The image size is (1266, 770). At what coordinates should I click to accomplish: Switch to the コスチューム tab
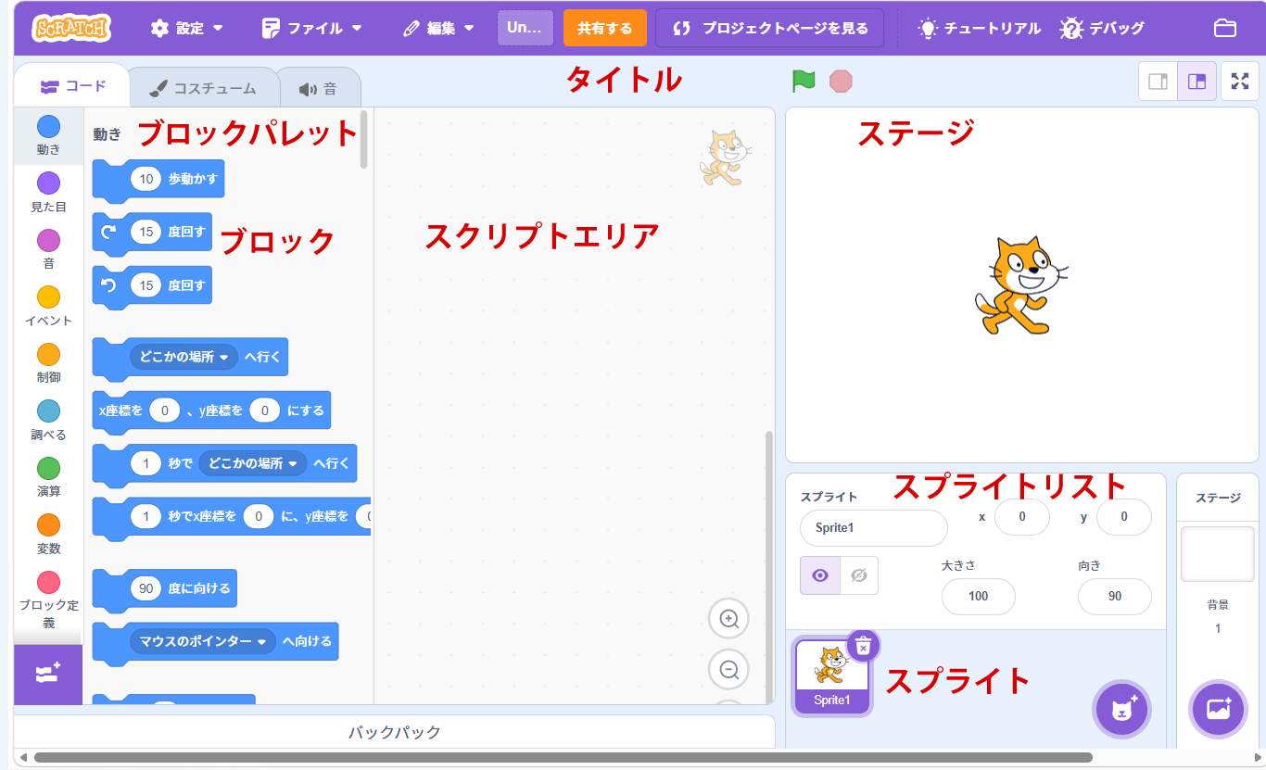point(203,89)
